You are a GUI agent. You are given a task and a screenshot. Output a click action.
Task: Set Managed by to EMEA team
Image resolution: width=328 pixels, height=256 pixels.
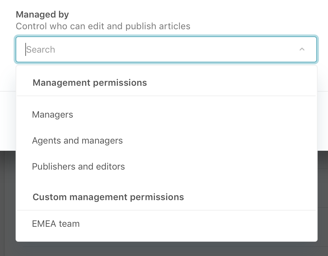click(56, 224)
